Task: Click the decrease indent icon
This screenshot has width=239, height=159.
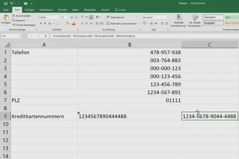Action: [97, 23]
